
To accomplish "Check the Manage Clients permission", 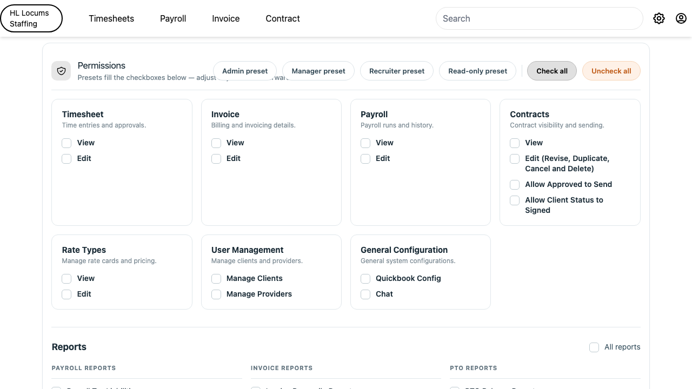I will tap(216, 279).
